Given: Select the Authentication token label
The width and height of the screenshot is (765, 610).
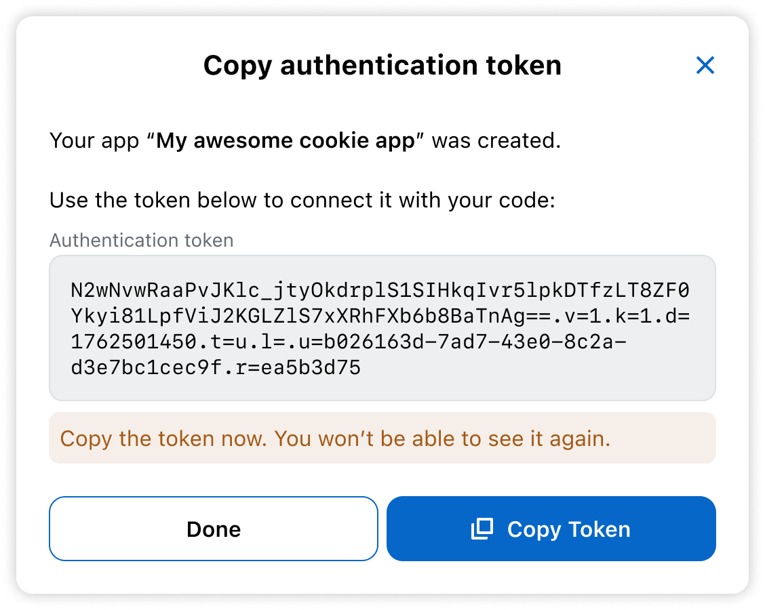Looking at the screenshot, I should (142, 240).
